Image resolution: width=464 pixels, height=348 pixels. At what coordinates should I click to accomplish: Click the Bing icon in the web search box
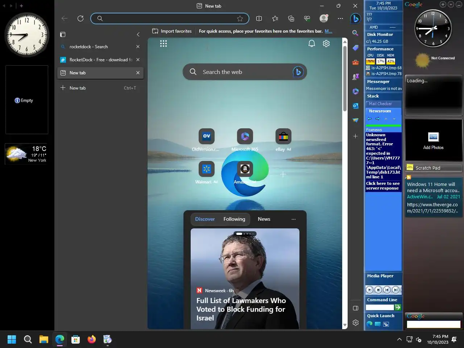pyautogui.click(x=298, y=72)
